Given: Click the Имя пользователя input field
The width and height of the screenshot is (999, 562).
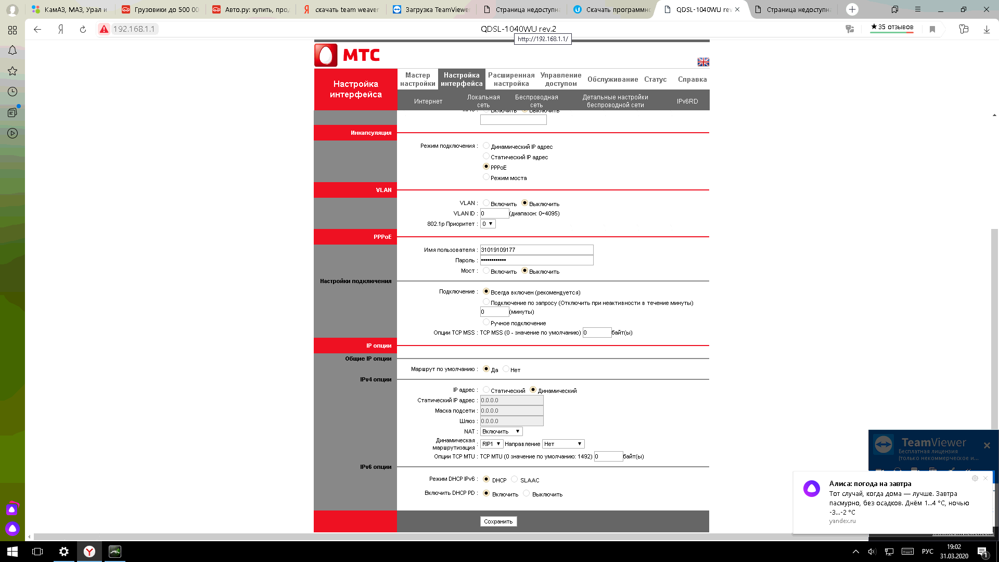Looking at the screenshot, I should (536, 250).
